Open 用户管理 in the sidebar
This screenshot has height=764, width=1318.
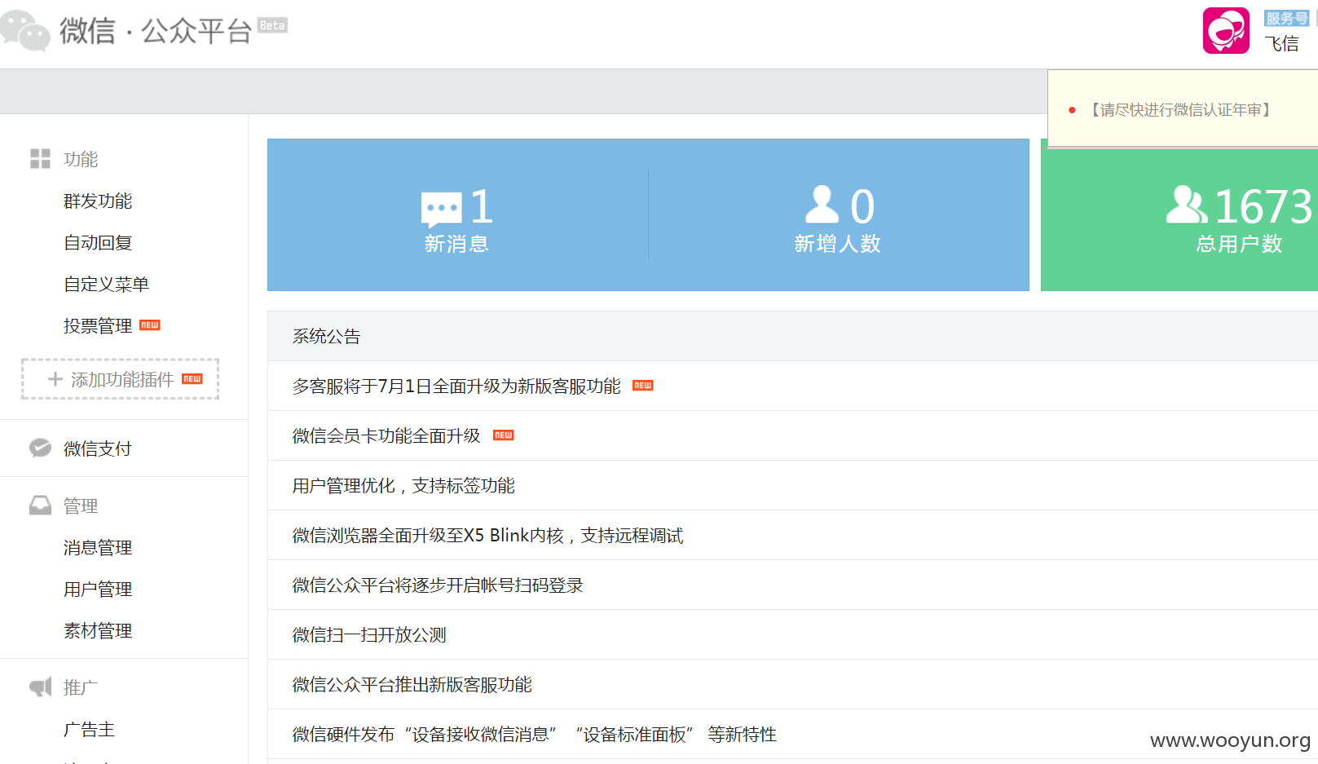click(x=98, y=590)
